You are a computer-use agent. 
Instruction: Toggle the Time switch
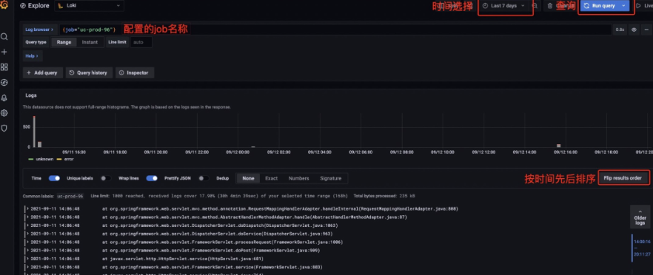54,178
